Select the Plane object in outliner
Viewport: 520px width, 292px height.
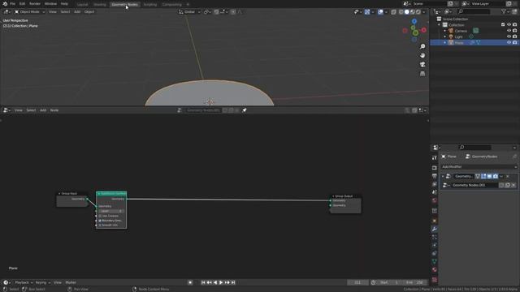point(459,43)
